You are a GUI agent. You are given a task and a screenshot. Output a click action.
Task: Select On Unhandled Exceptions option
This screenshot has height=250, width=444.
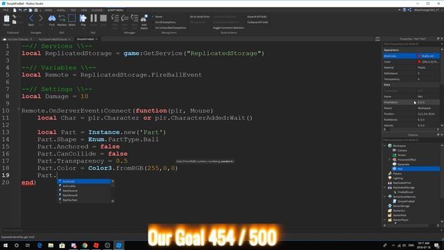[171, 28]
